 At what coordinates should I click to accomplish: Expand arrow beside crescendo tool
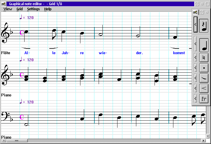pos(196,88)
